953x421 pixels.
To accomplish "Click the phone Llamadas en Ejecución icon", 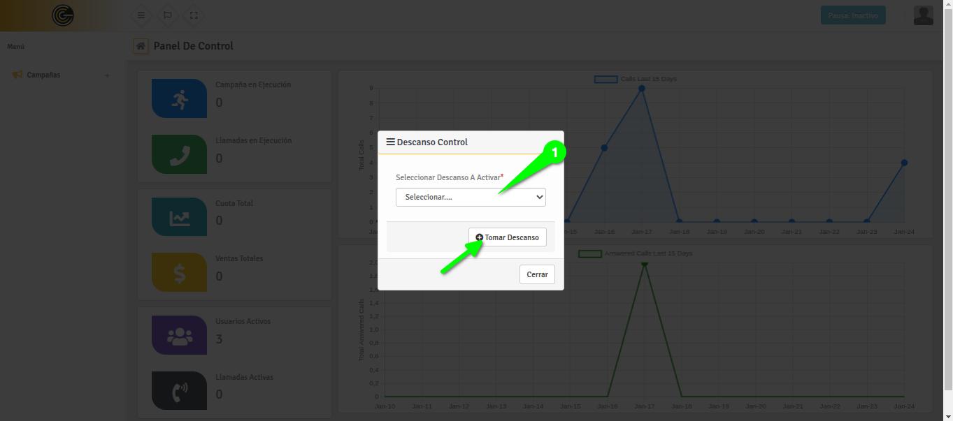I will [x=179, y=154].
